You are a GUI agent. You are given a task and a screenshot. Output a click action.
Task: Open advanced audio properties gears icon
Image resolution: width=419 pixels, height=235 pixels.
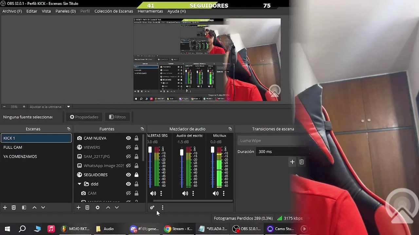click(152, 208)
